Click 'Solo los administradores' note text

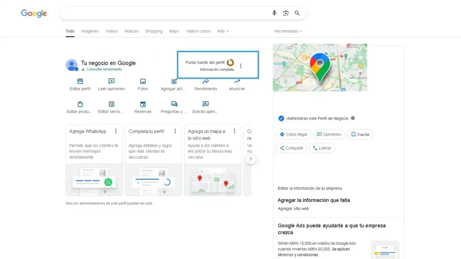coord(109,204)
